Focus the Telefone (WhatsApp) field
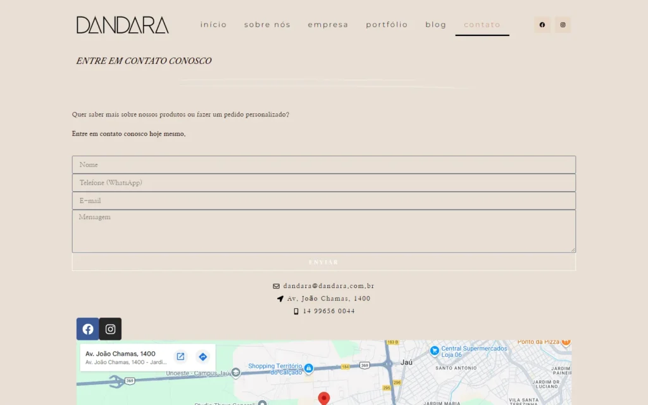The height and width of the screenshot is (405, 648). coord(324,183)
